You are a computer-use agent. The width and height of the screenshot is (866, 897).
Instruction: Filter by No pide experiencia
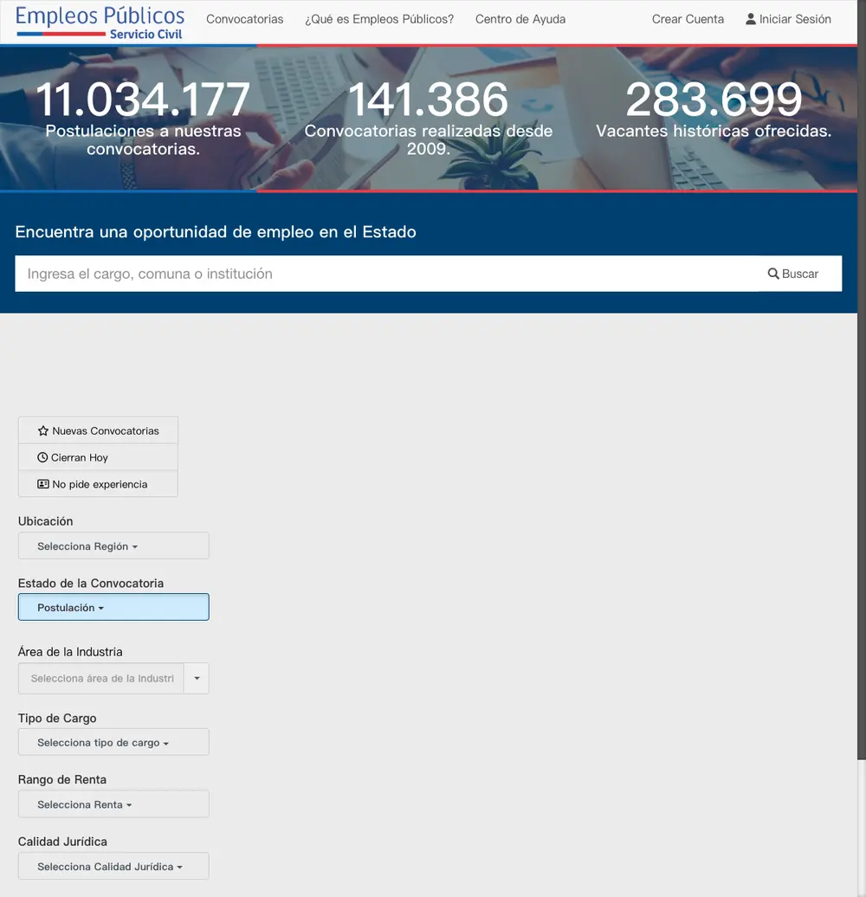tap(98, 484)
